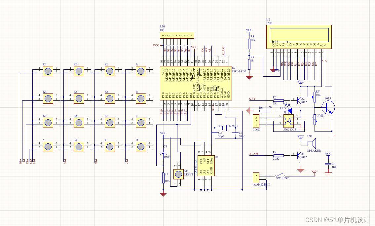Select the R7 10K resistor
Screen dimensions: 375x226
click(x=163, y=178)
